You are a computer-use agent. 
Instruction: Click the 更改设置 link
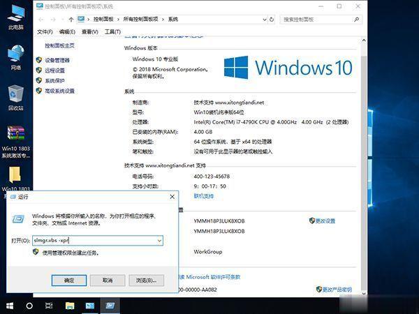pyautogui.click(x=325, y=220)
